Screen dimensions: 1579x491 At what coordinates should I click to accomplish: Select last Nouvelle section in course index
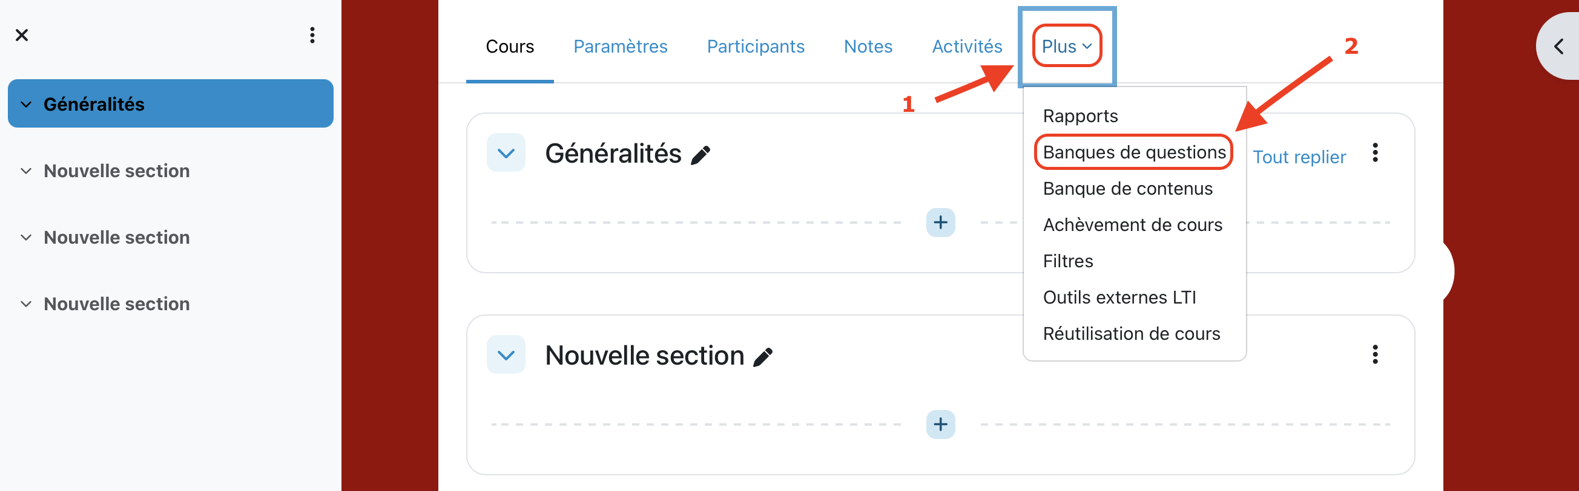click(x=116, y=304)
